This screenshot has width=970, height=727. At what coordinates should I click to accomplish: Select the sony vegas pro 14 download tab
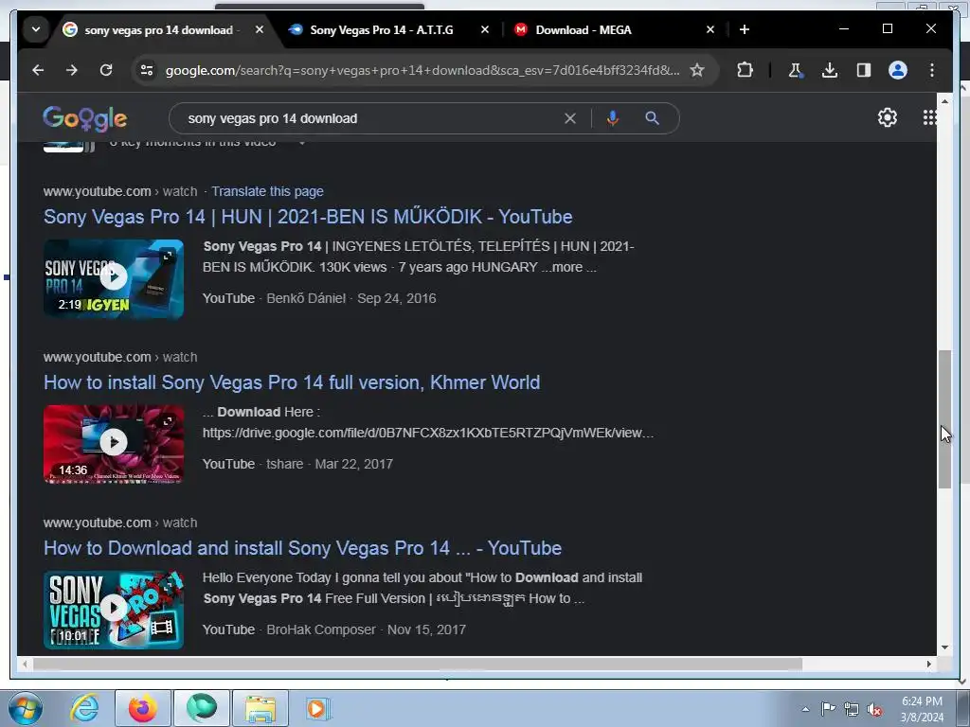[x=159, y=29]
